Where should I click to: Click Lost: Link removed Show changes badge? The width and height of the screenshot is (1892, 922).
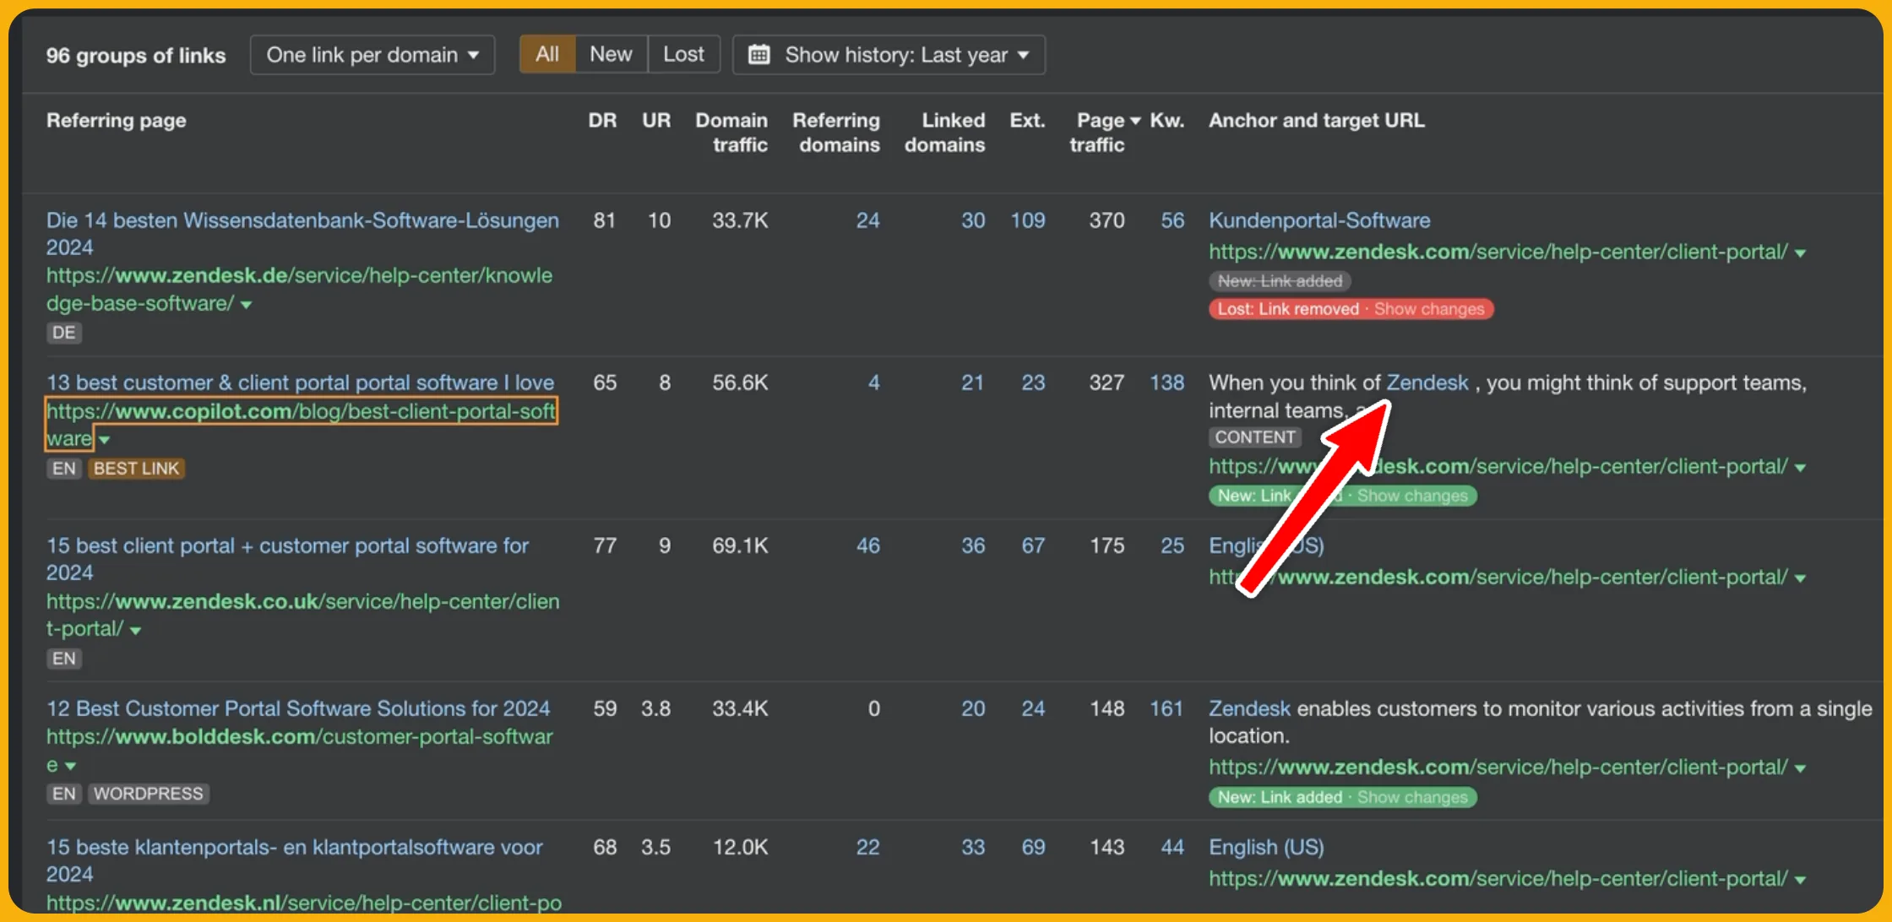point(1351,309)
